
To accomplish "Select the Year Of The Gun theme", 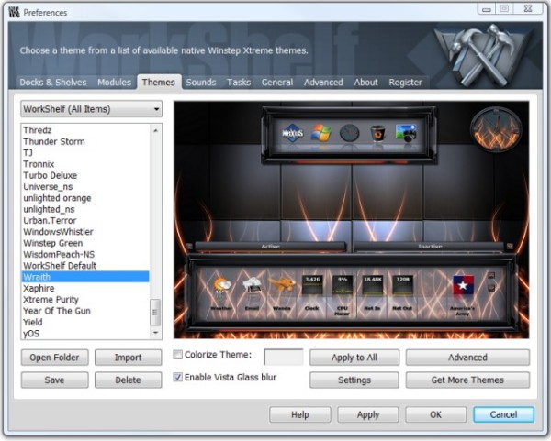I will coord(85,311).
